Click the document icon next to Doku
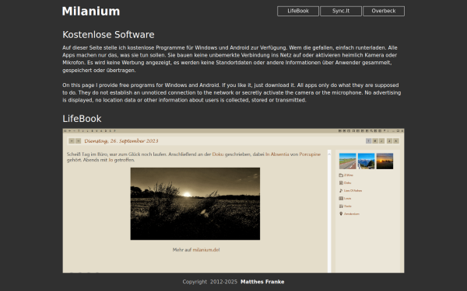Viewport: 467px width, 291px height. (x=341, y=183)
